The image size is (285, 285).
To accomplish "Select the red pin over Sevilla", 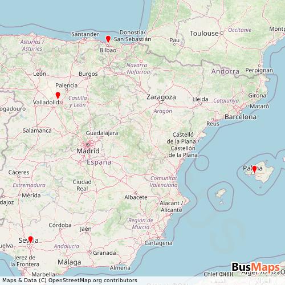I will 30,239.
